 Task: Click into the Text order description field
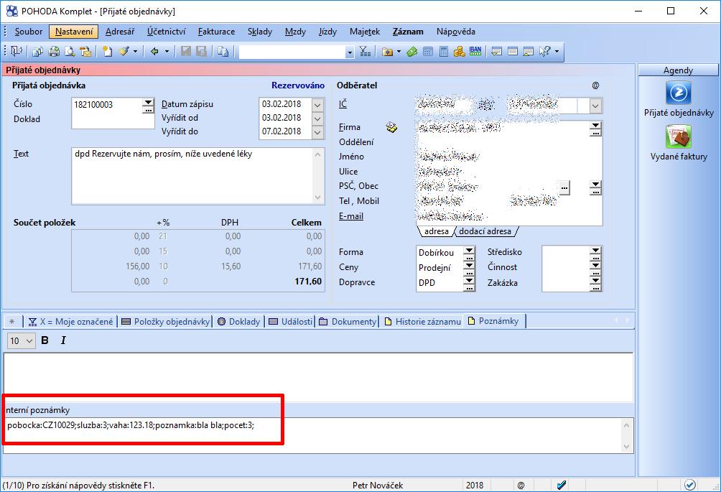(192, 176)
